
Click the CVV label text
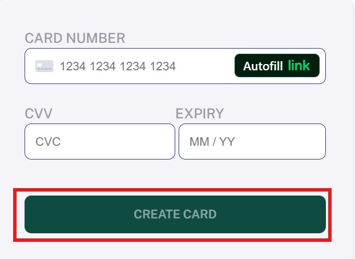(x=38, y=113)
